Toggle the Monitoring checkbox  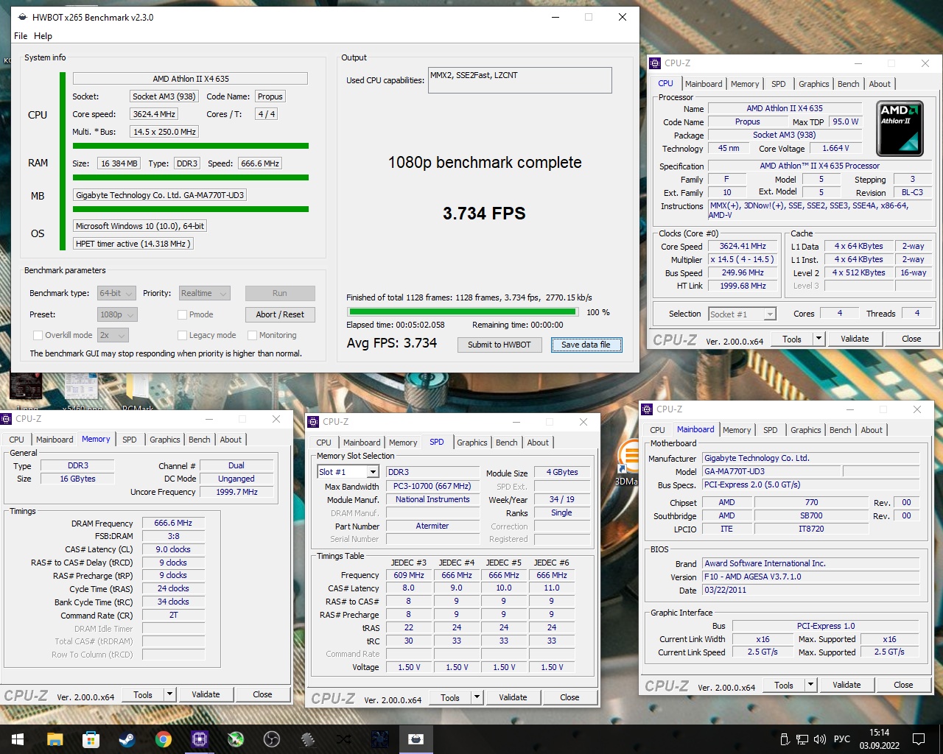click(x=252, y=335)
